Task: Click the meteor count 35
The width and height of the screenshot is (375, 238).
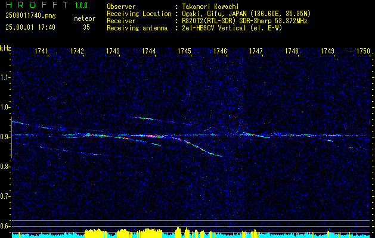Action: click(x=86, y=27)
